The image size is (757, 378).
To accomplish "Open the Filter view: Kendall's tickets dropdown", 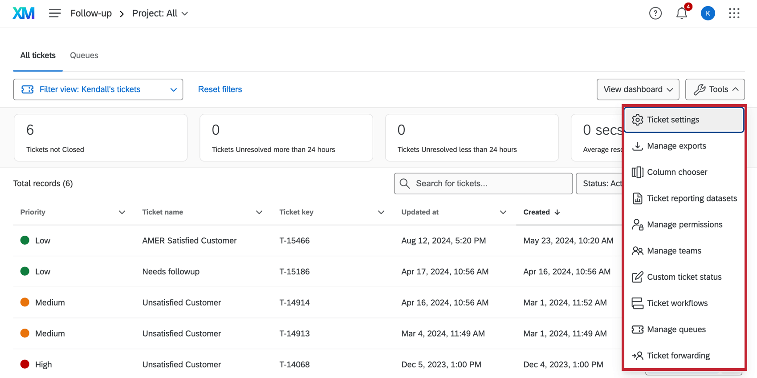I will coord(98,89).
